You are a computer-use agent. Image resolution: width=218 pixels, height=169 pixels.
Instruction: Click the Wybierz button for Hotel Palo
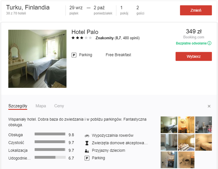coord(194,57)
